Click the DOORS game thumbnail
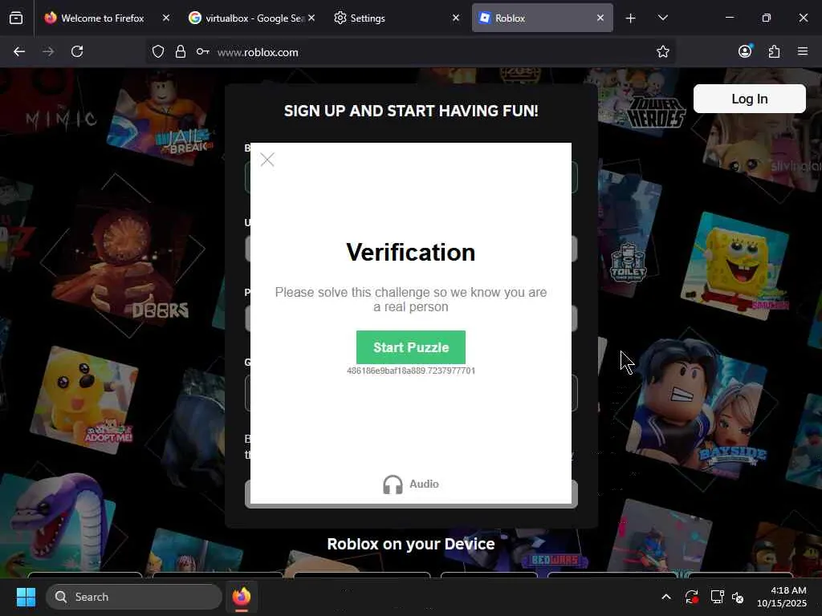This screenshot has height=616, width=822. [x=123, y=256]
